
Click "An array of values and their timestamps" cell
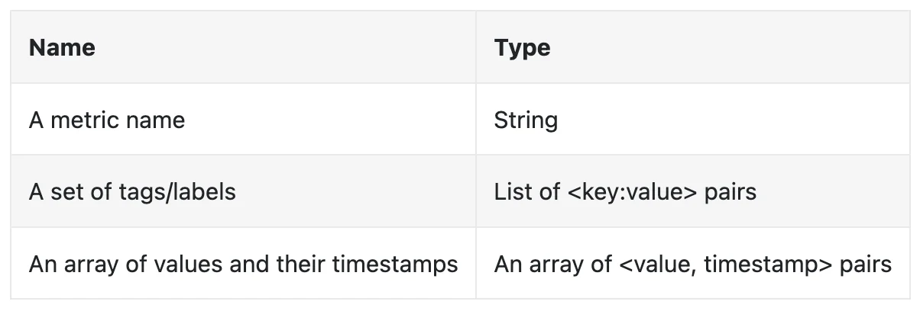[x=243, y=263]
